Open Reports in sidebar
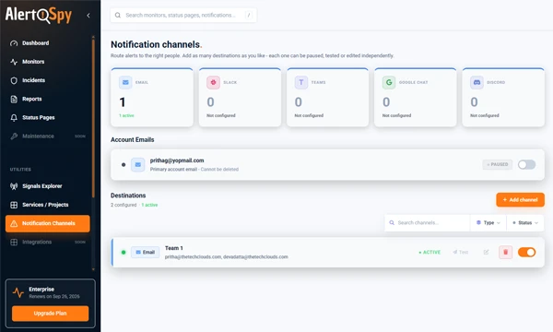The width and height of the screenshot is (553, 332). click(x=48, y=100)
